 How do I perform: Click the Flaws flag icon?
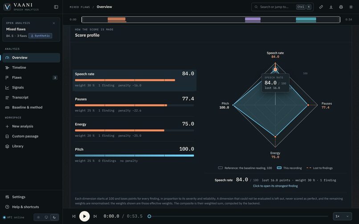coord(7,78)
